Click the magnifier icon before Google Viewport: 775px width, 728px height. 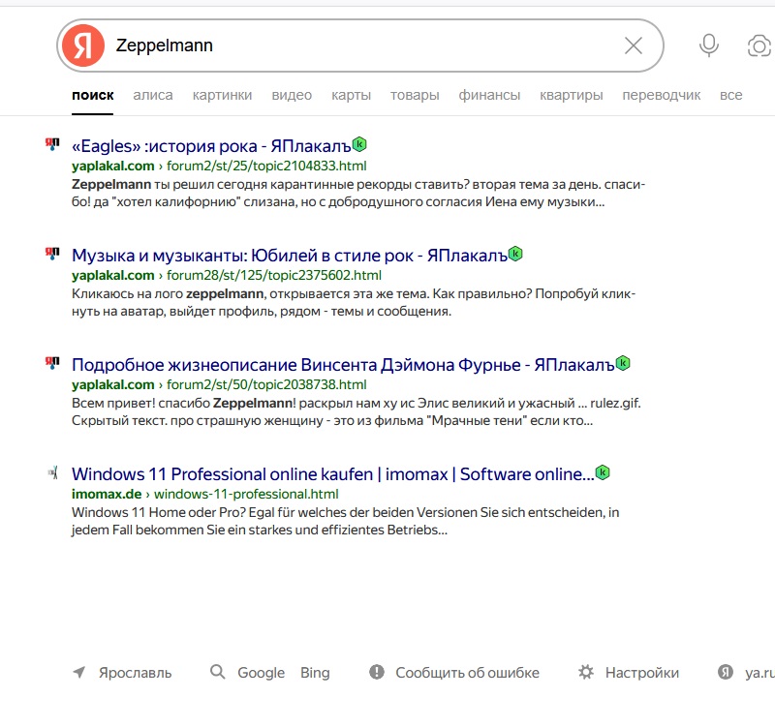[x=217, y=672]
